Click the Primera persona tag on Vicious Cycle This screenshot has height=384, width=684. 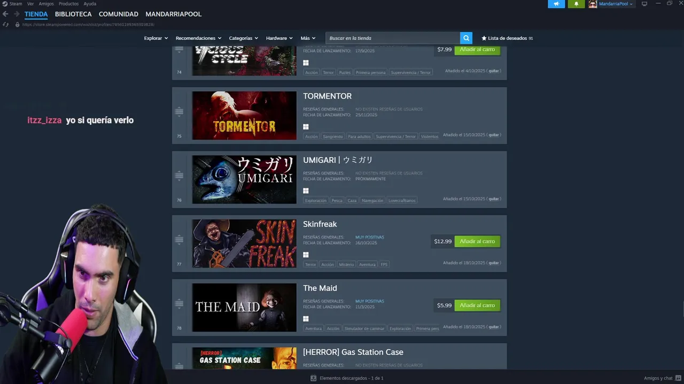(370, 73)
